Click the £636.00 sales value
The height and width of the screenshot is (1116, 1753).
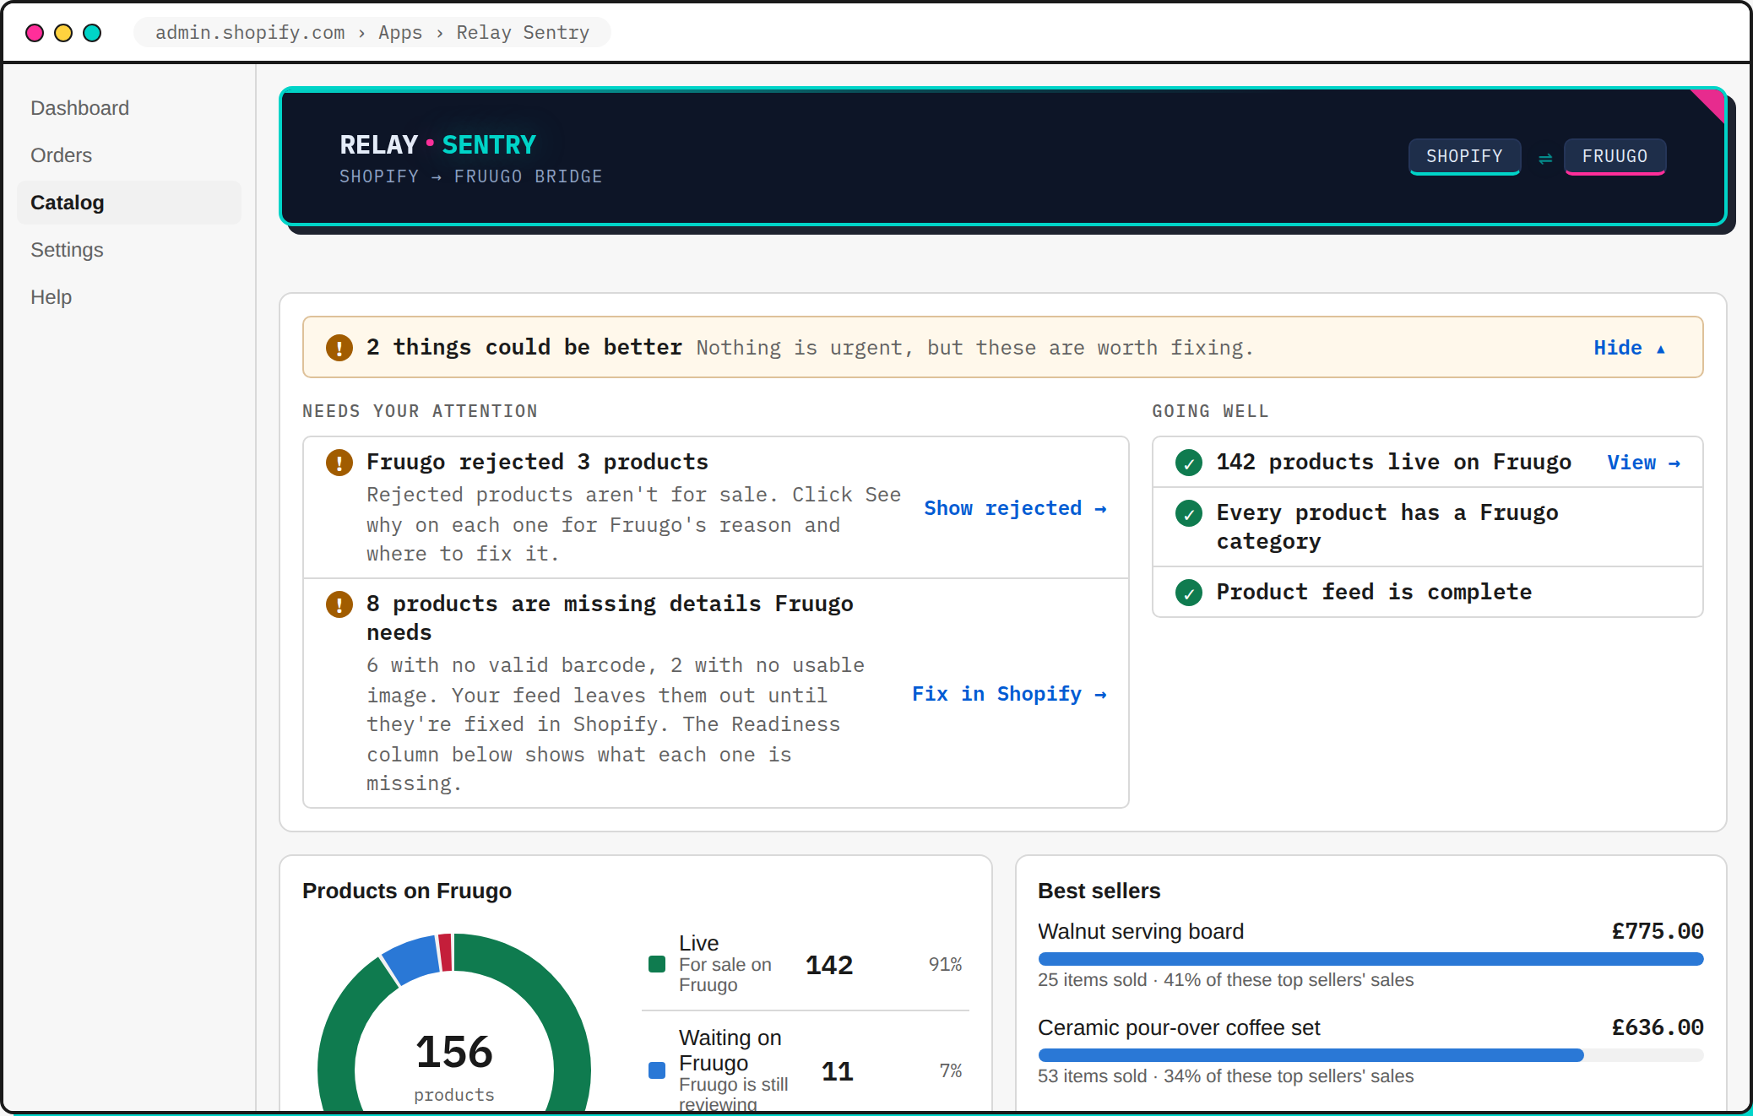[1658, 1027]
